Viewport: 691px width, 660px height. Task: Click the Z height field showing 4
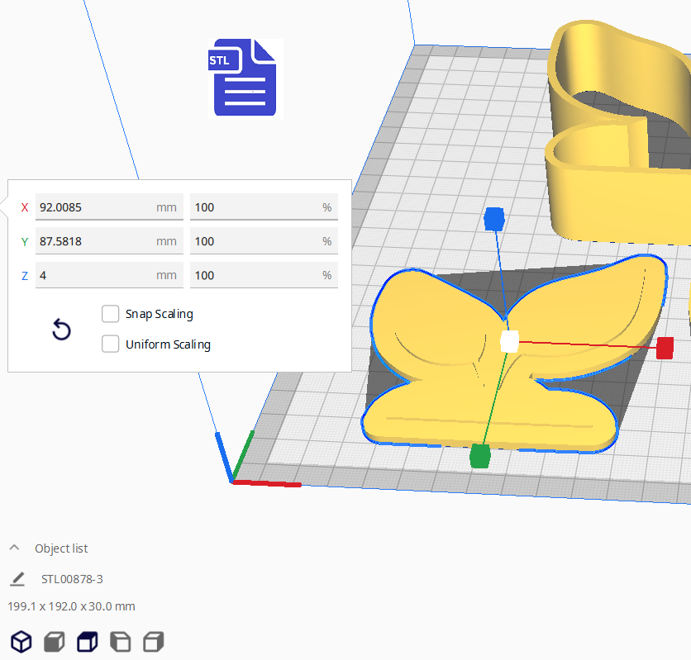[95, 275]
